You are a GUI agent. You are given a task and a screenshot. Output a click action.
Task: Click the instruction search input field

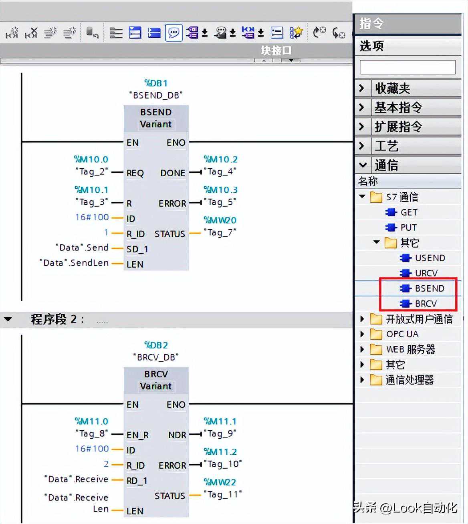(407, 67)
